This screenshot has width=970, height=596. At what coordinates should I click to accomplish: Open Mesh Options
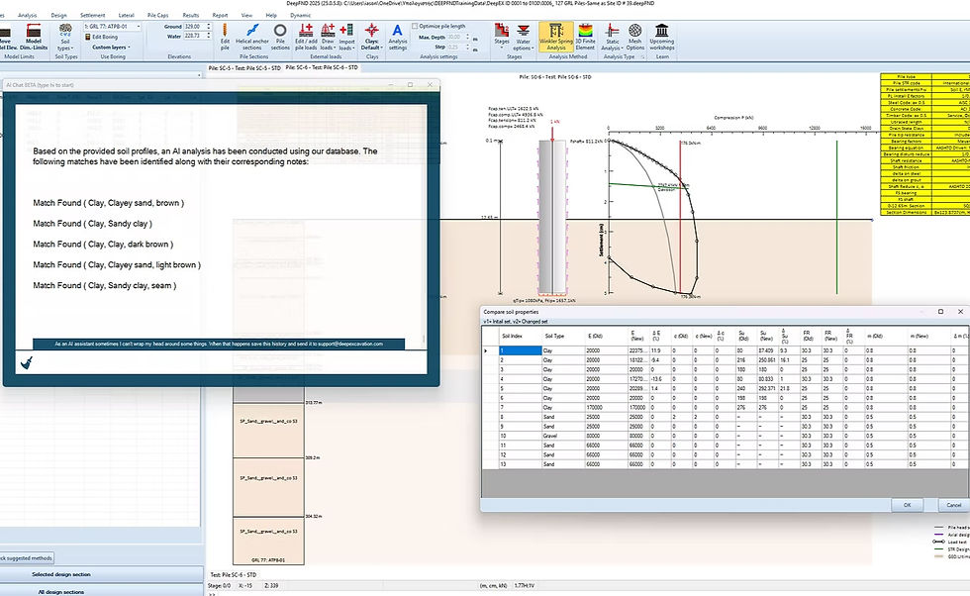(634, 37)
